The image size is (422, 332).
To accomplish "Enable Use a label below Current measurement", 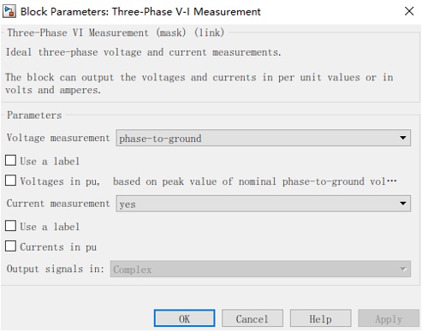I will point(10,226).
